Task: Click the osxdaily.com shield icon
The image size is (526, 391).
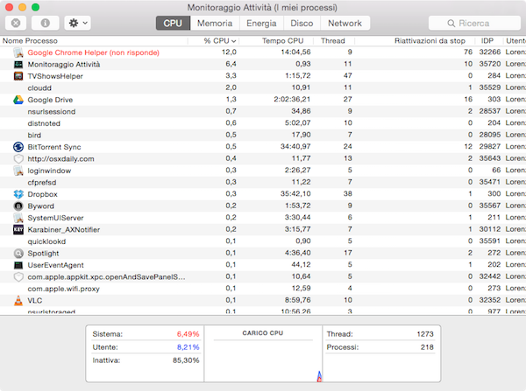Action: [18, 158]
